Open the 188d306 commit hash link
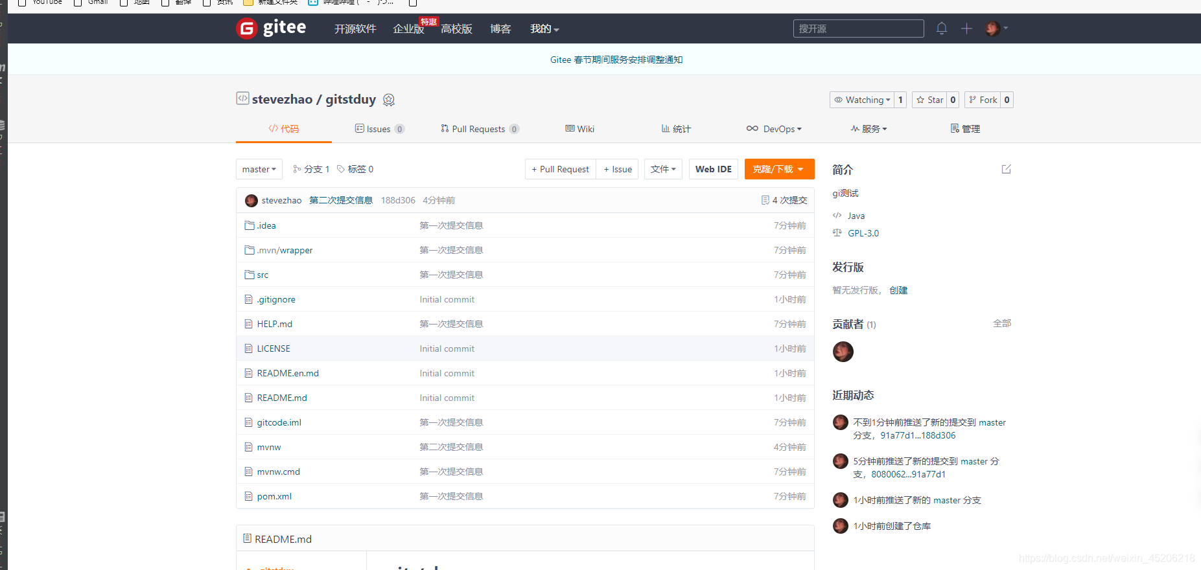Screen dimensions: 1201x570 [398, 200]
